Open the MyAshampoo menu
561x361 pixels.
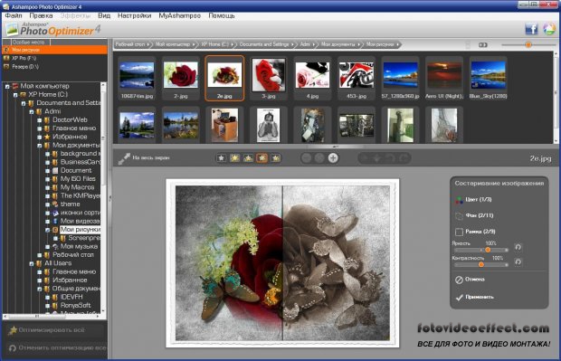pos(179,15)
